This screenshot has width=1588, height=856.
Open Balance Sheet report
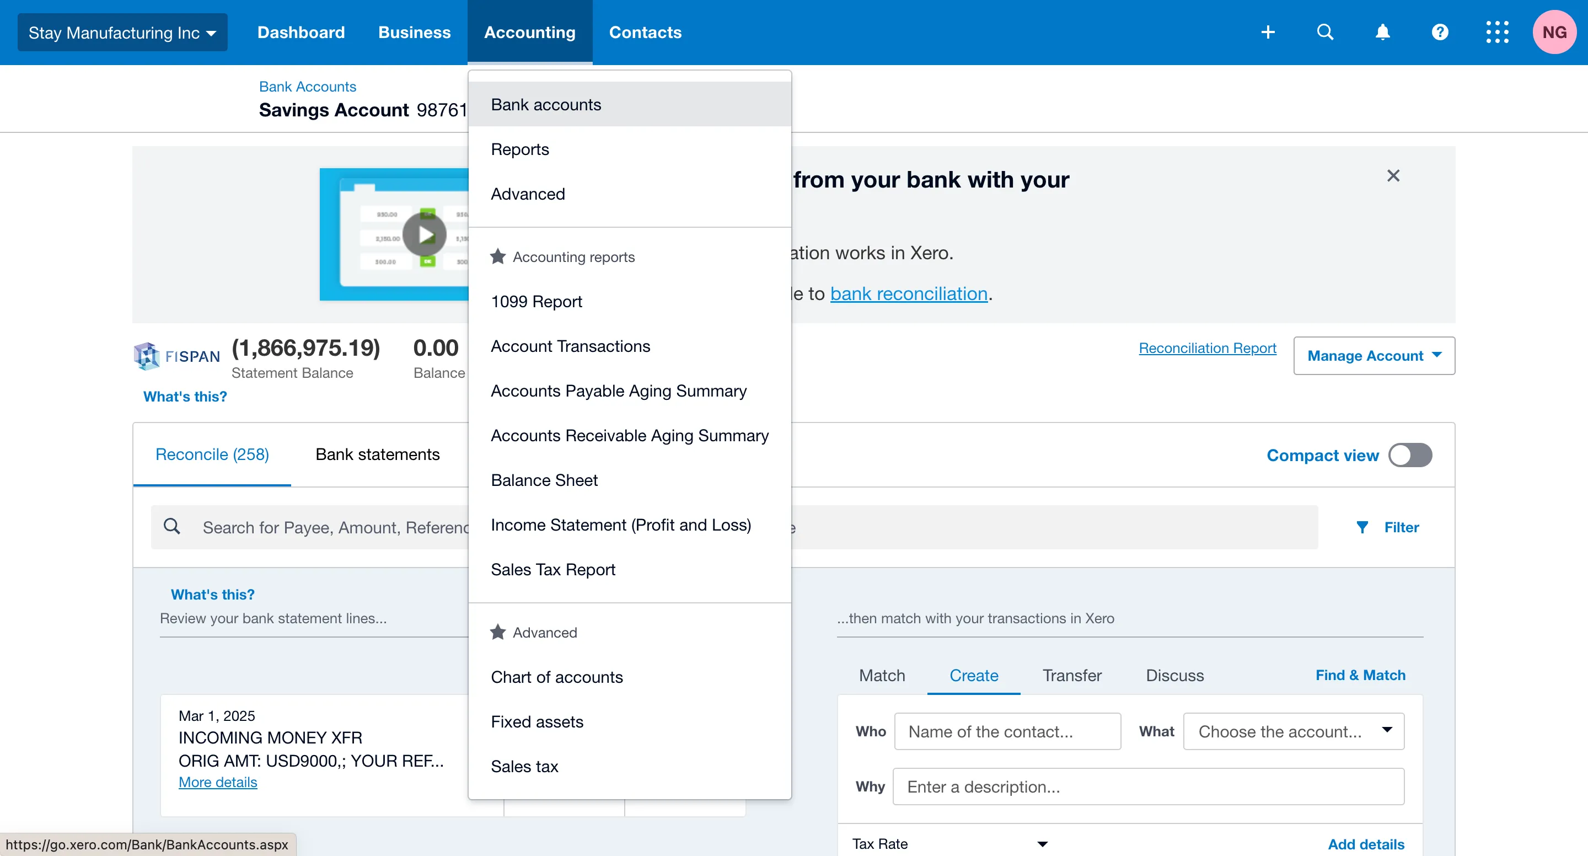coord(629,480)
